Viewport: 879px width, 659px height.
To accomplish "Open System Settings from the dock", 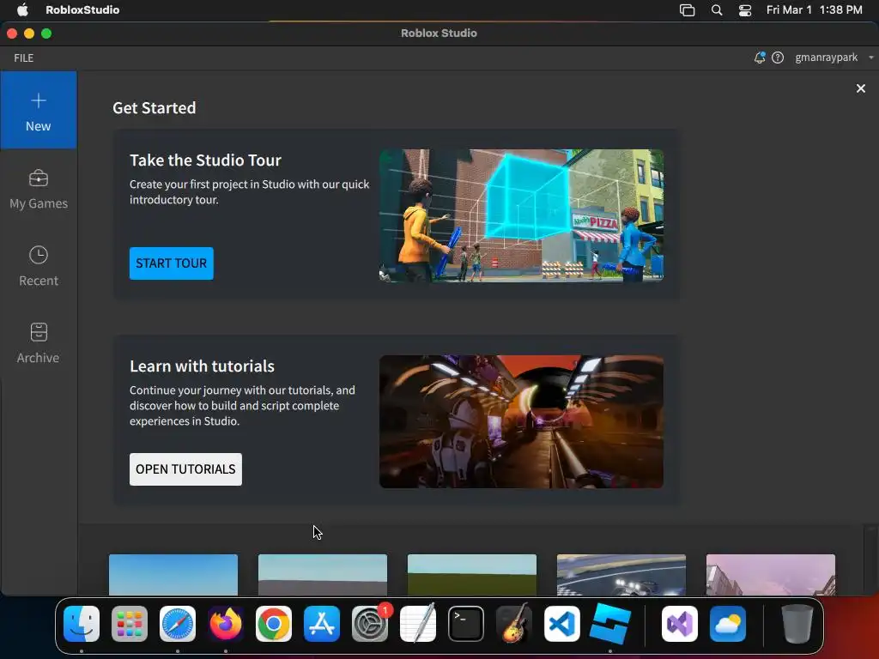I will click(x=370, y=624).
